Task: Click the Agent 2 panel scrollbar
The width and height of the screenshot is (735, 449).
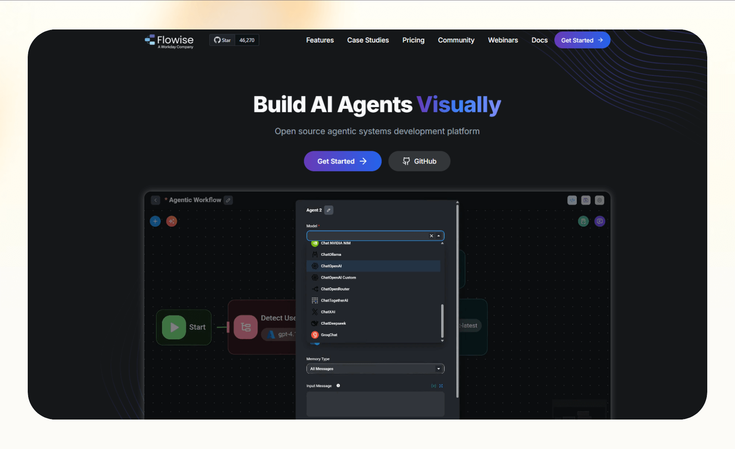Action: coord(457,301)
